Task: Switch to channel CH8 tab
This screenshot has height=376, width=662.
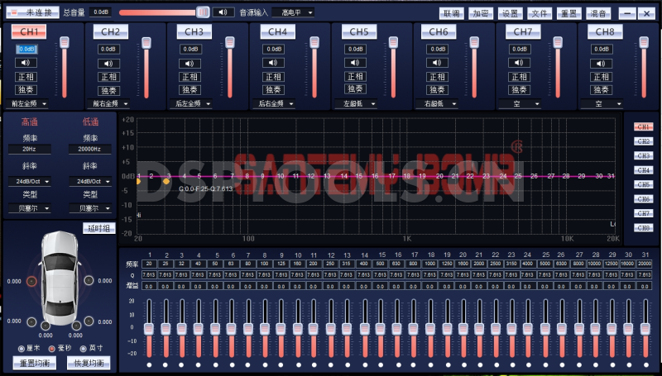Action: point(605,31)
